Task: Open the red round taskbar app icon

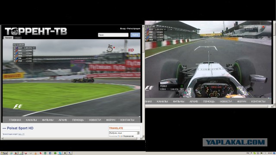Action: tap(26, 153)
